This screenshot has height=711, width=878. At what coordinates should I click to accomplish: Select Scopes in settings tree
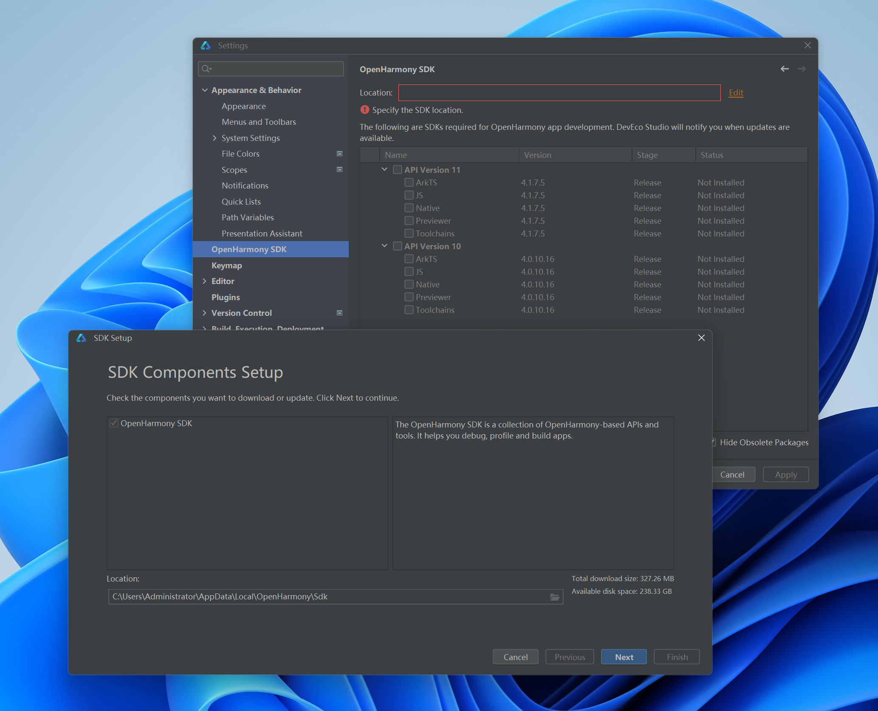coord(234,170)
